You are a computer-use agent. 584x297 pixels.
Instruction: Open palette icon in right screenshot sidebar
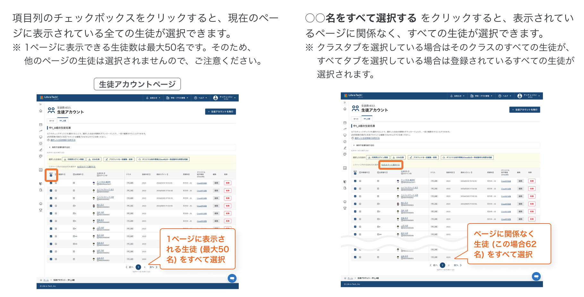(345, 154)
